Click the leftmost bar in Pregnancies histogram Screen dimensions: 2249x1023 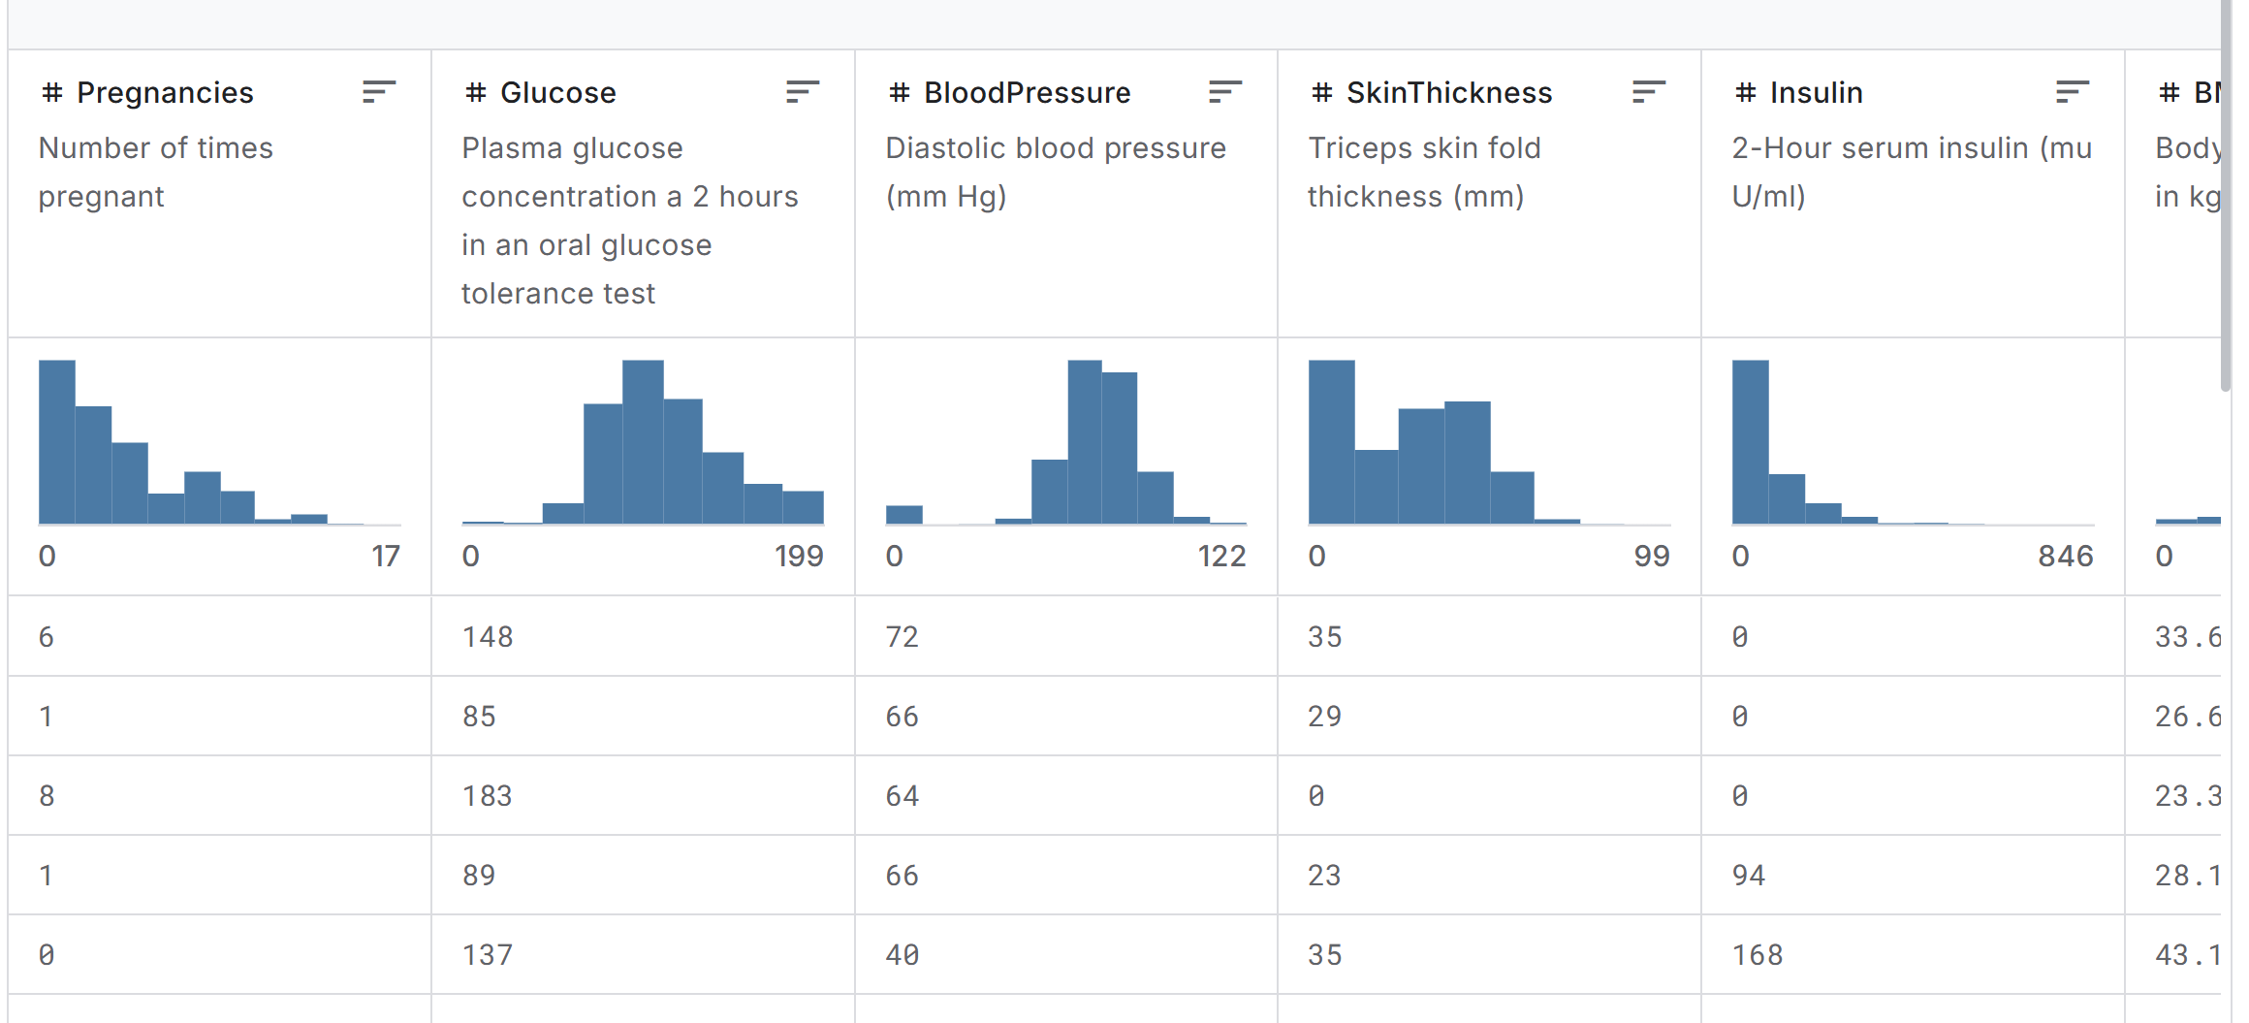tap(56, 442)
